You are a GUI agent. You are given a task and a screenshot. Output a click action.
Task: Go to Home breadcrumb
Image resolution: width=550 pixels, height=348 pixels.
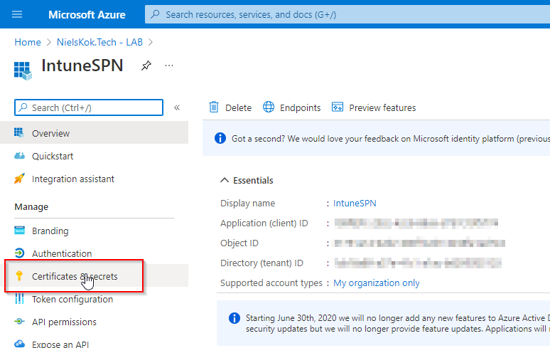[x=28, y=42]
